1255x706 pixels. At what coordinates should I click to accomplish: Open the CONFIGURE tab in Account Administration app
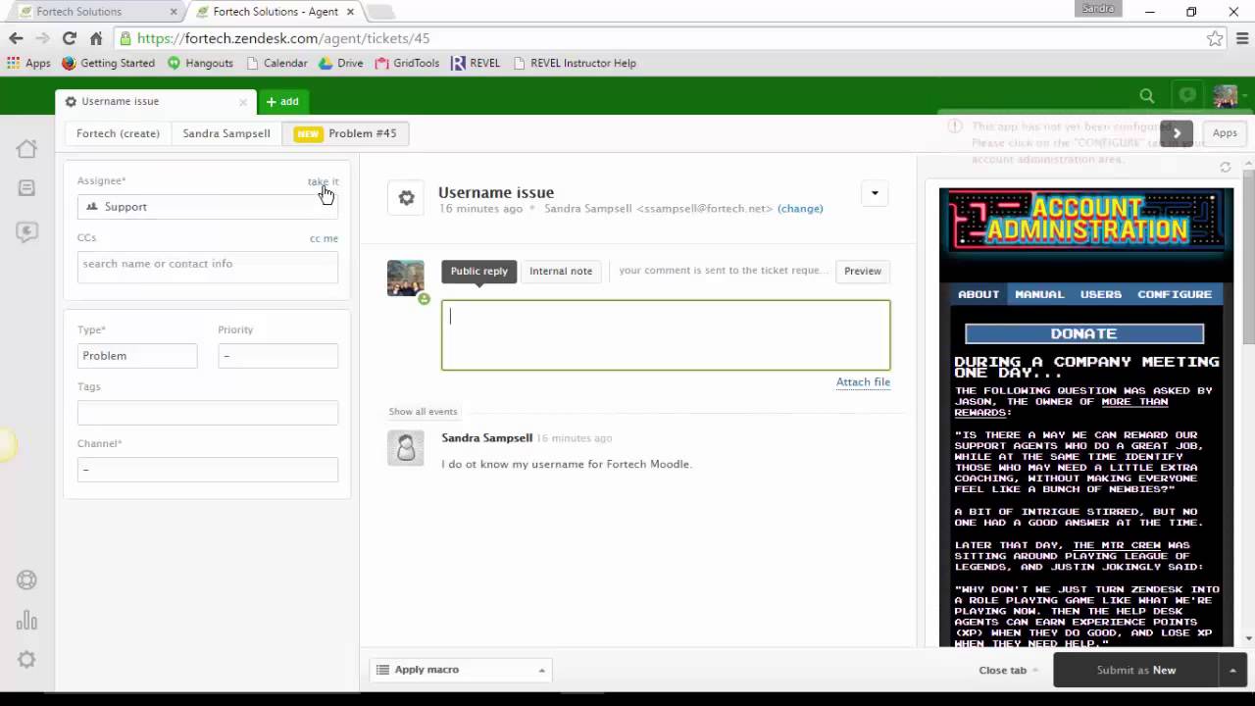tap(1175, 294)
